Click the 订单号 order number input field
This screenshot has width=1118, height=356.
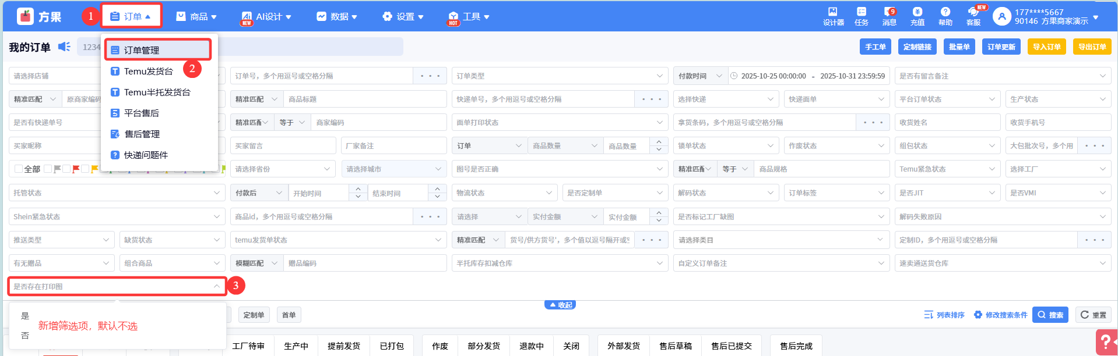[x=322, y=76]
